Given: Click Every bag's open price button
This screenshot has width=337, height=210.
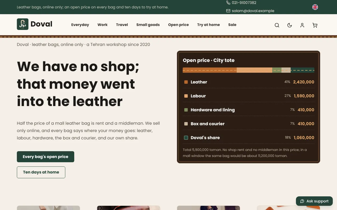Looking at the screenshot, I should point(46,157).
